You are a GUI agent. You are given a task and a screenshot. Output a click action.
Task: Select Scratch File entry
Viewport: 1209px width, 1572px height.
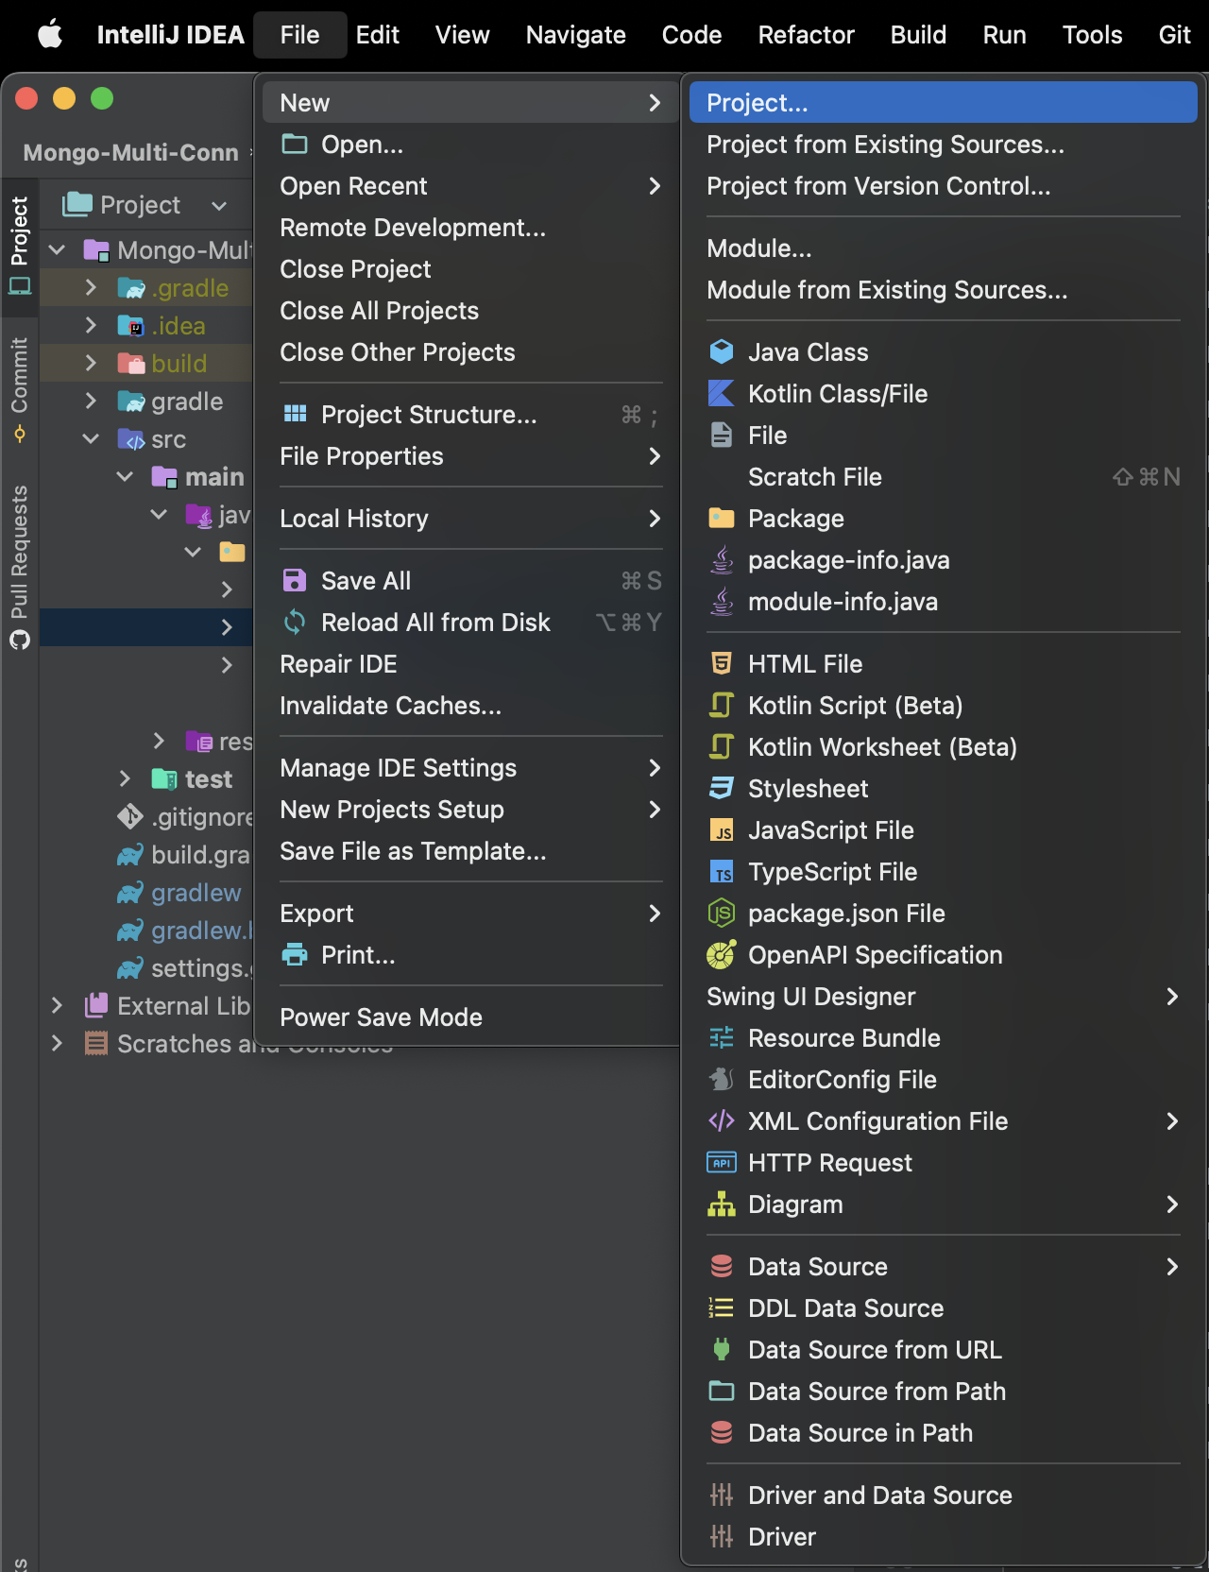[944, 477]
